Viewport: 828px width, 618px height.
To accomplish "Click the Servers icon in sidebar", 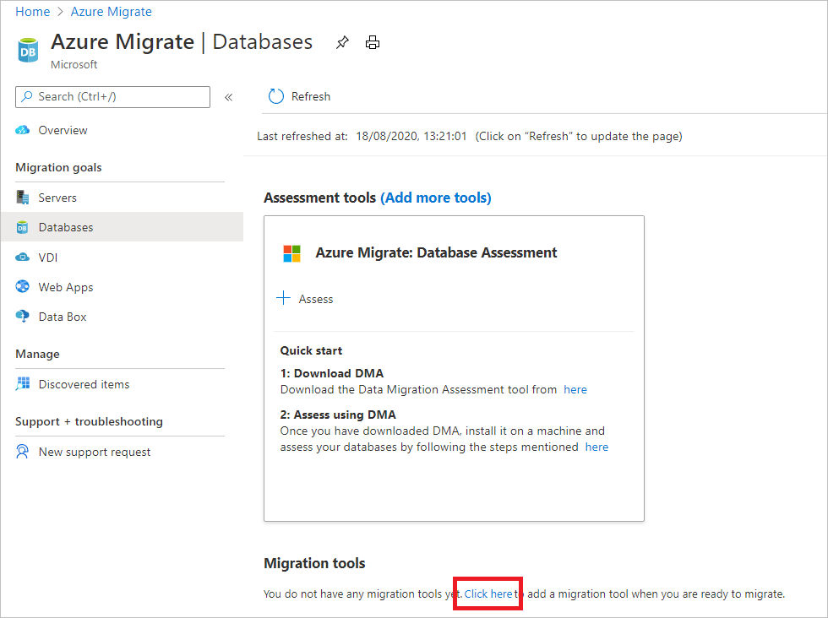I will click(23, 198).
